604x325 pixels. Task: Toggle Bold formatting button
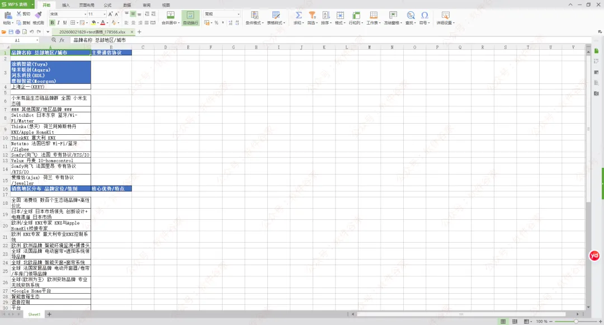53,23
